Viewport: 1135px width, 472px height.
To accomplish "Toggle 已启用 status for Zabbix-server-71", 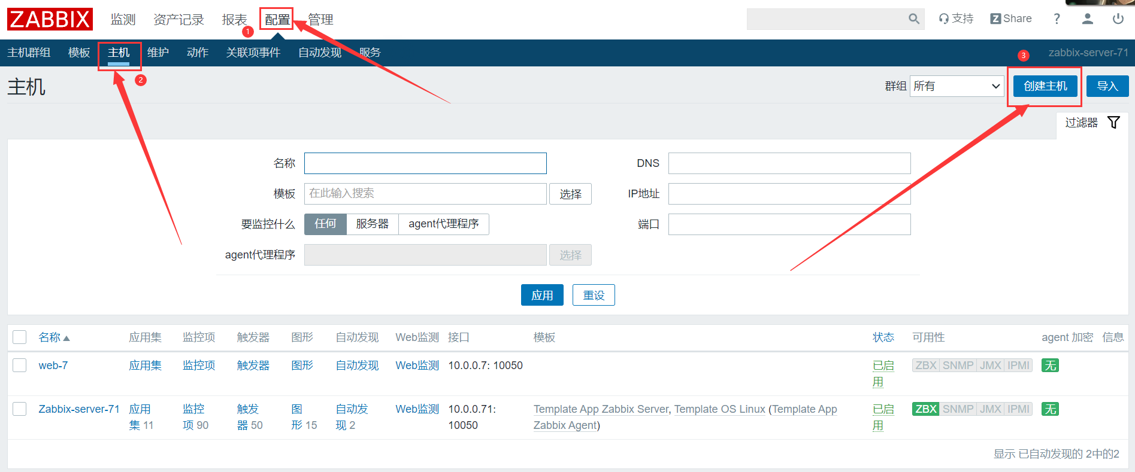I will point(883,417).
